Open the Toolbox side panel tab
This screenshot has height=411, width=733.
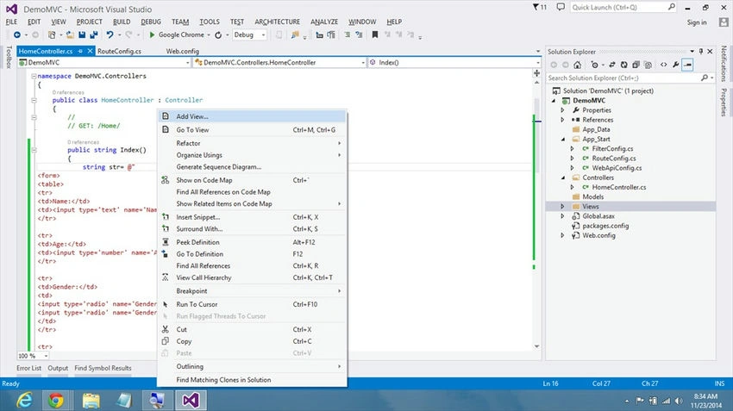[9, 58]
